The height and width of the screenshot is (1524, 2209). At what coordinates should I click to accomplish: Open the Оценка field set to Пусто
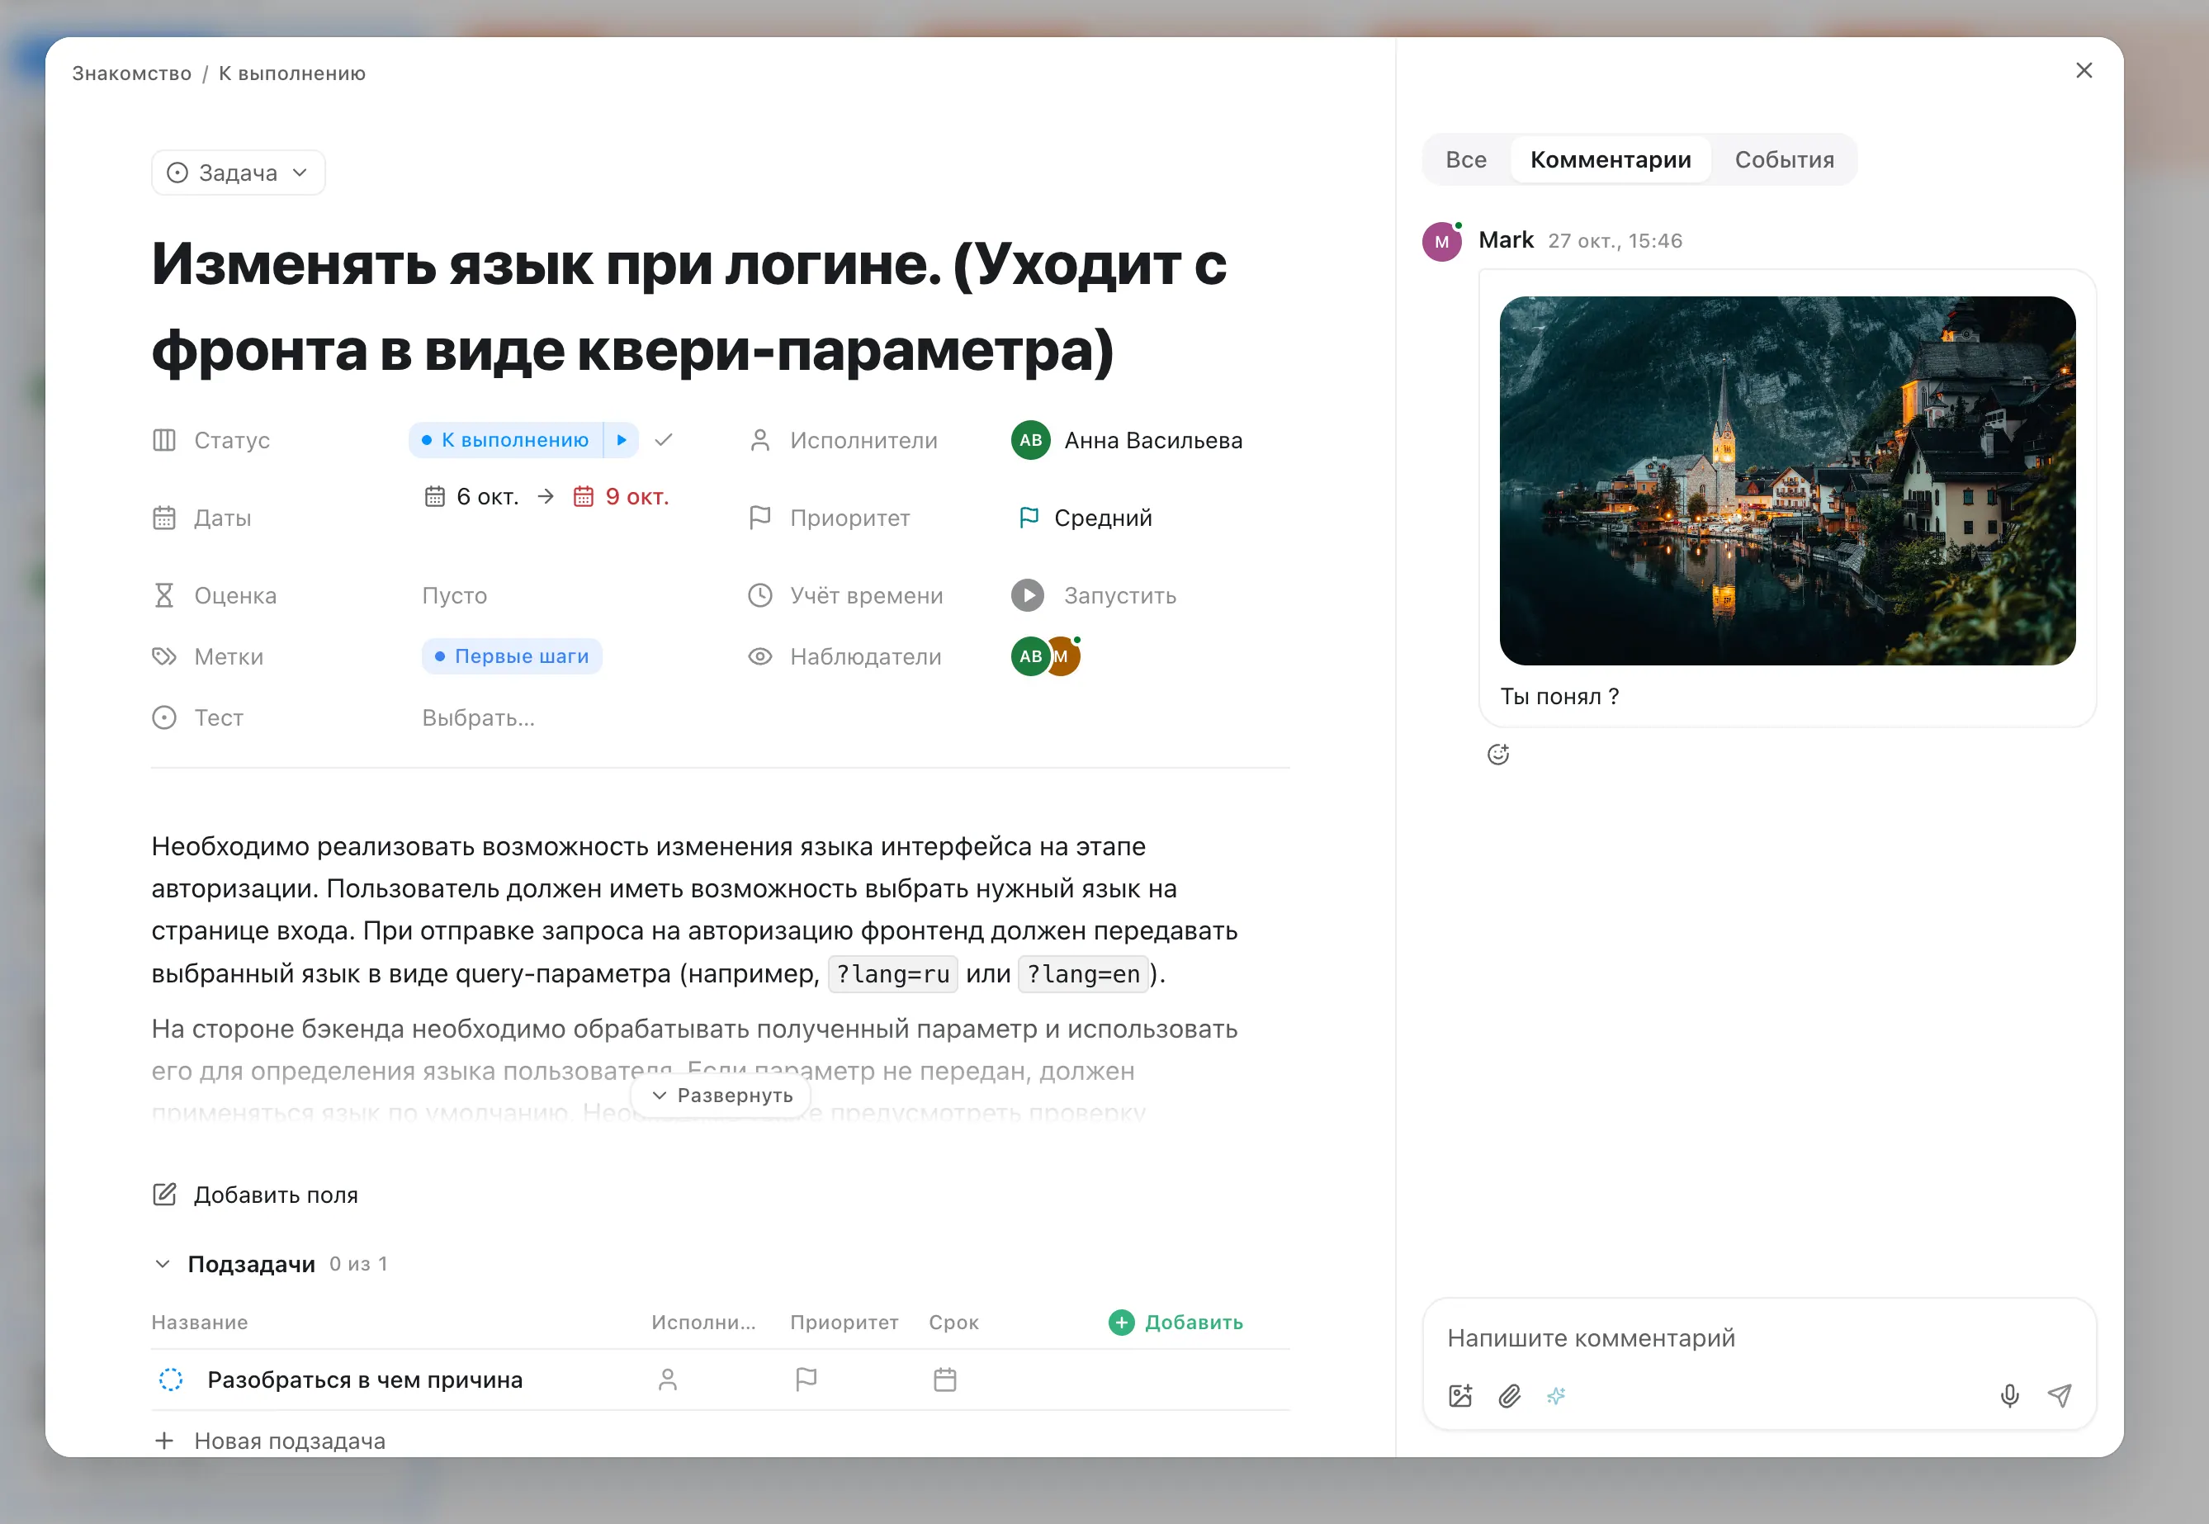tap(454, 596)
